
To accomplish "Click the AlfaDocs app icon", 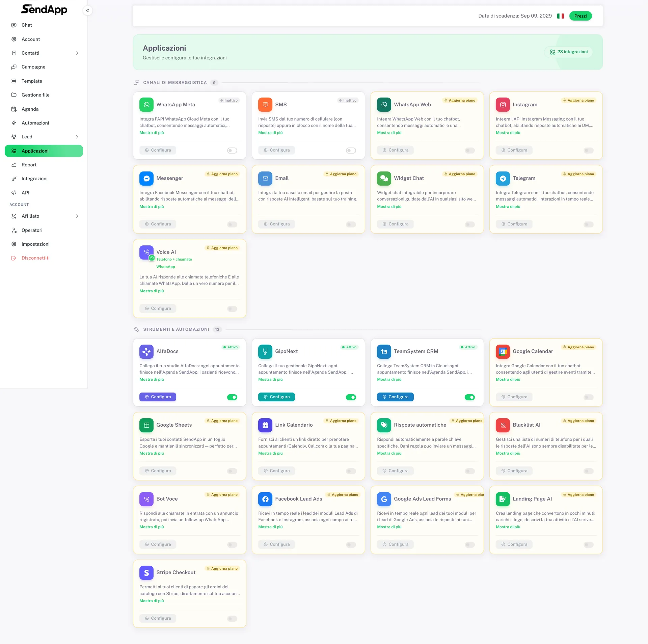I will coord(146,351).
